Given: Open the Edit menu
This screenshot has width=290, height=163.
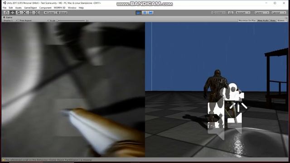Looking at the screenshot, I should click(11, 8).
